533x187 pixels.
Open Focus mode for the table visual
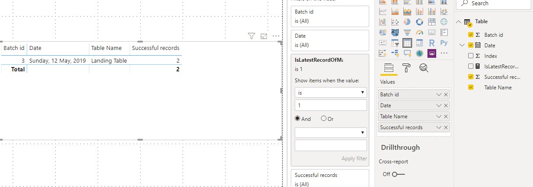[x=264, y=36]
